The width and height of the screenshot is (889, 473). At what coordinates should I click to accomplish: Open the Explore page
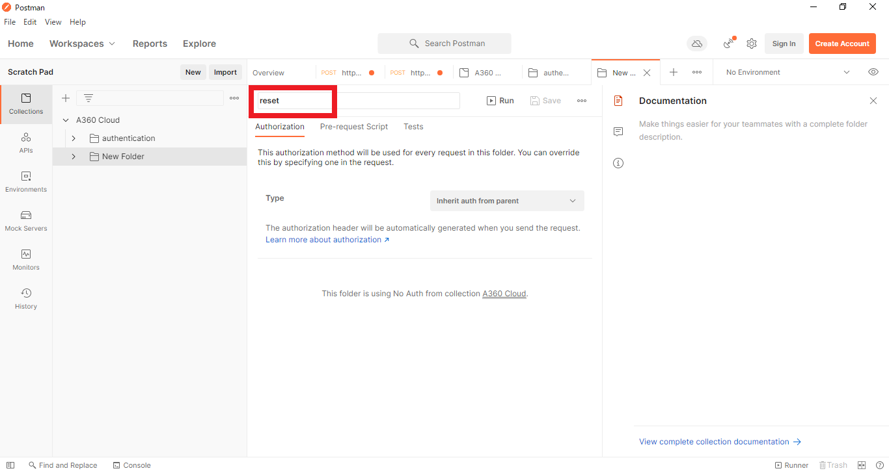click(x=199, y=44)
